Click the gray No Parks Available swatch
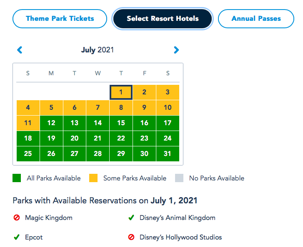This screenshot has height=247, width=303. pyautogui.click(x=179, y=178)
